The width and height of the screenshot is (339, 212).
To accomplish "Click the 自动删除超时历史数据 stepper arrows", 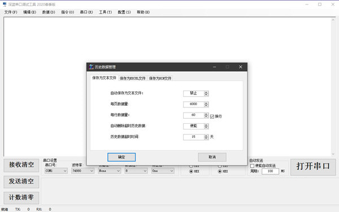I will coord(206,126).
